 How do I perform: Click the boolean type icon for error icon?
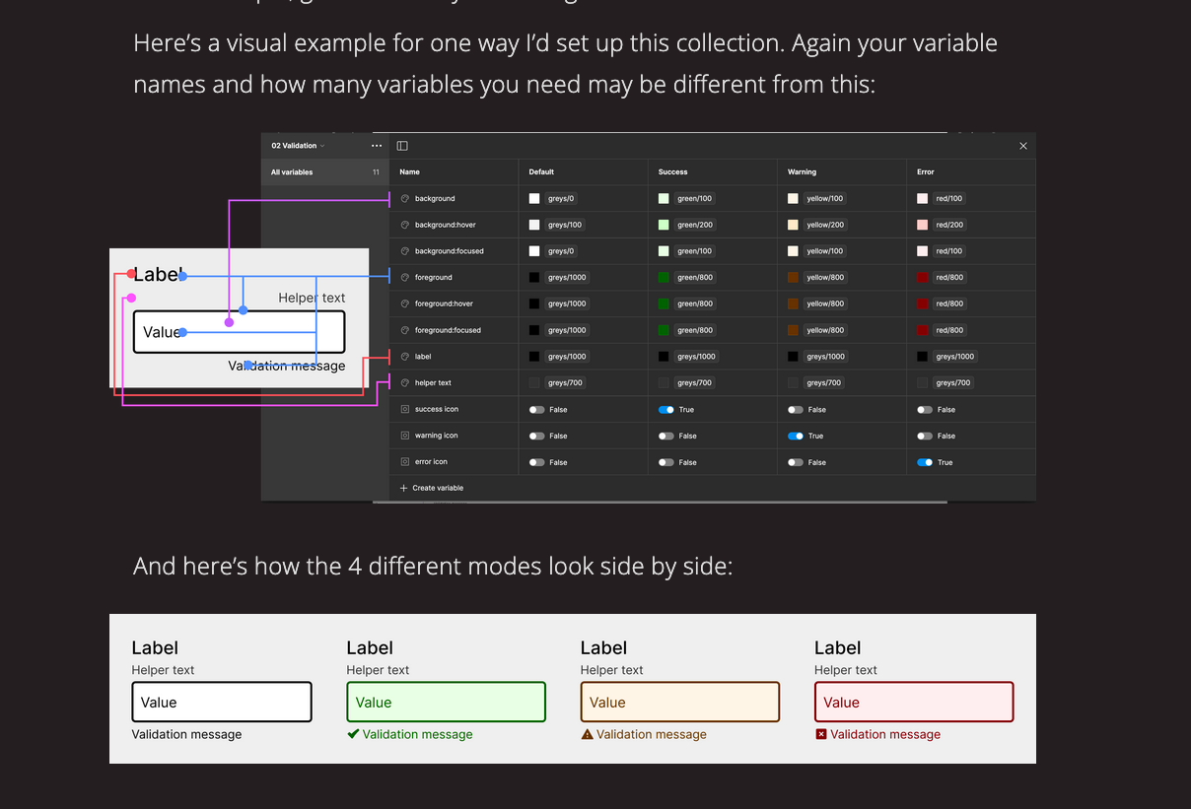tap(404, 462)
